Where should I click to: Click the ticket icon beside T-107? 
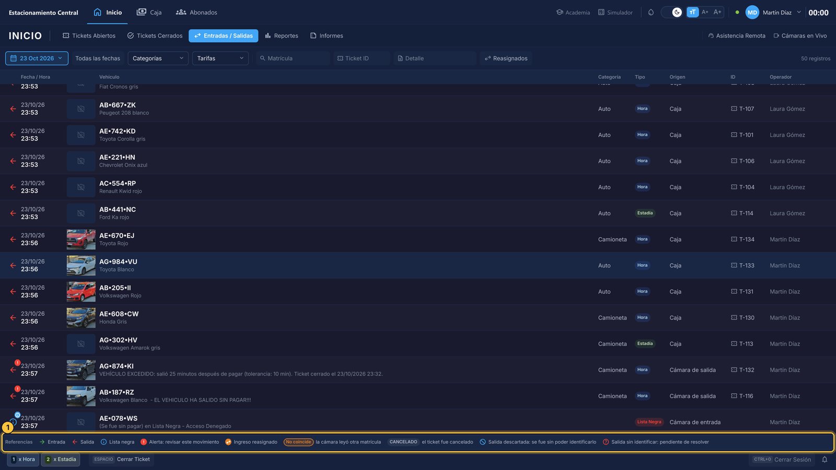734,109
